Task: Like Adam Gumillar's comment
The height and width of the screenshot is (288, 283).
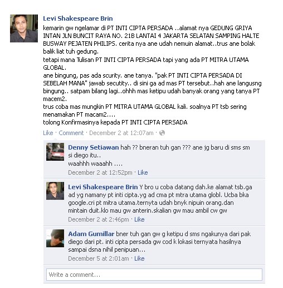Action: click(x=139, y=258)
